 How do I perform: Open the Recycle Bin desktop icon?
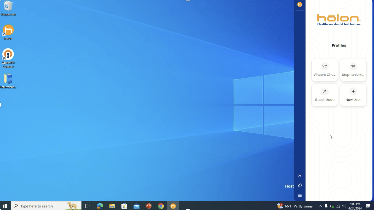[x=8, y=9]
